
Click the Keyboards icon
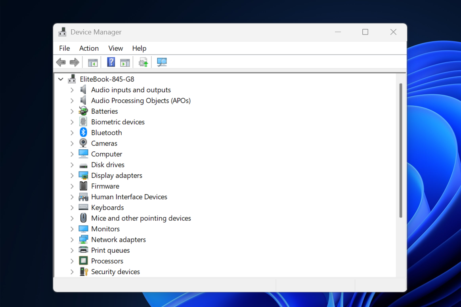tap(84, 207)
